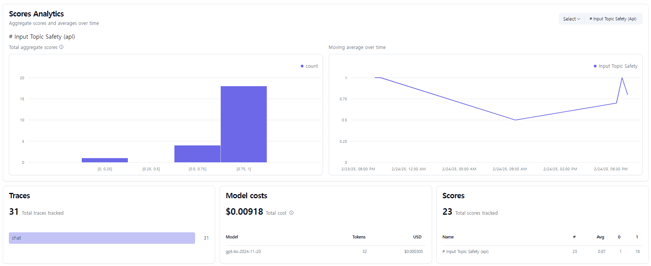Image resolution: width=651 pixels, height=266 pixels.
Task: Open the Select dropdown
Action: coord(571,19)
